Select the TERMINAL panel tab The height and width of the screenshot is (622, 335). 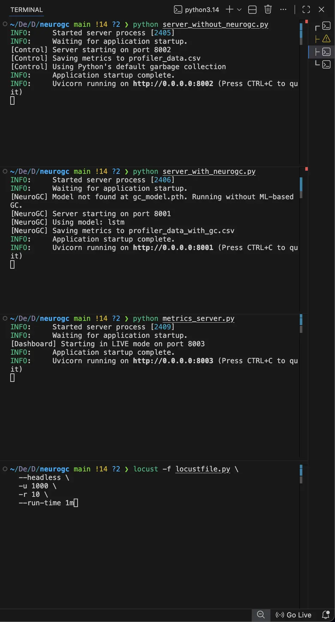tap(26, 10)
